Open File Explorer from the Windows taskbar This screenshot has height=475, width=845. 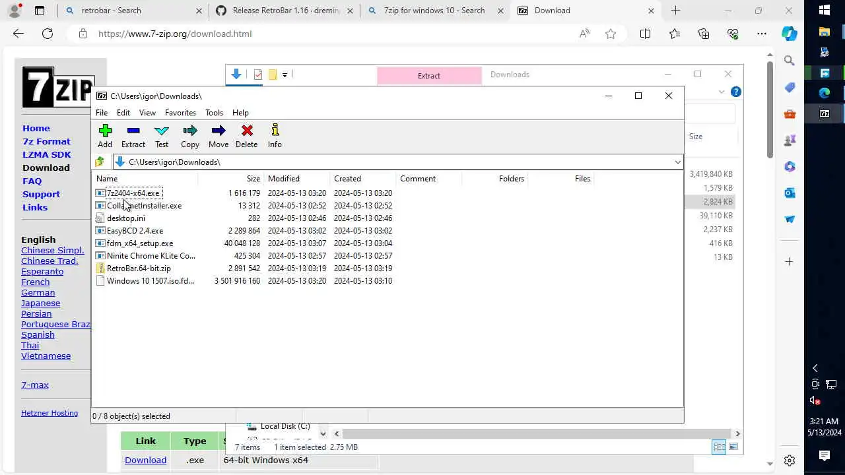(x=825, y=31)
